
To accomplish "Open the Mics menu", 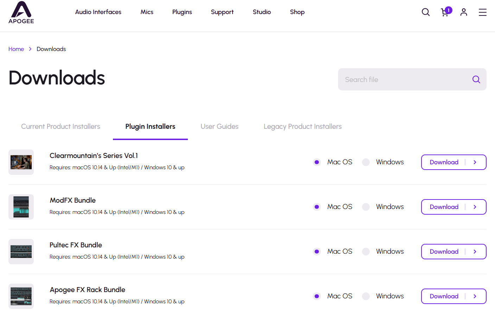I will tap(147, 12).
